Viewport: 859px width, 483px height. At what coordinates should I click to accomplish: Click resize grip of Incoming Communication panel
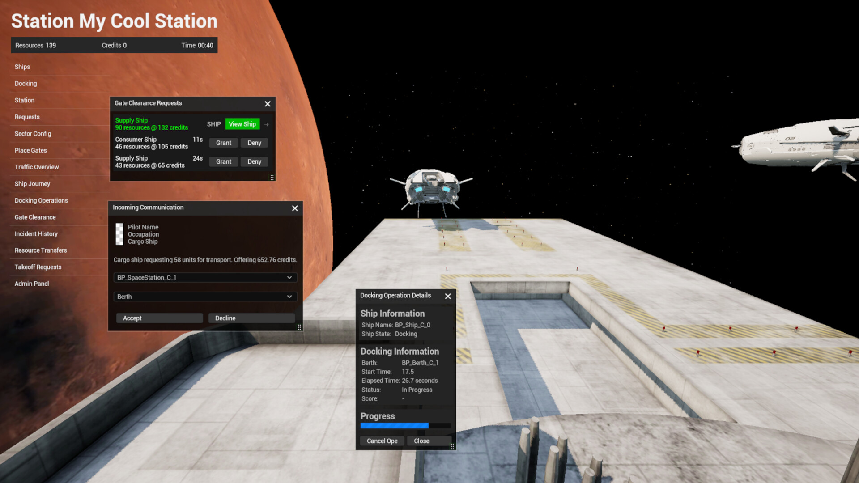(299, 327)
